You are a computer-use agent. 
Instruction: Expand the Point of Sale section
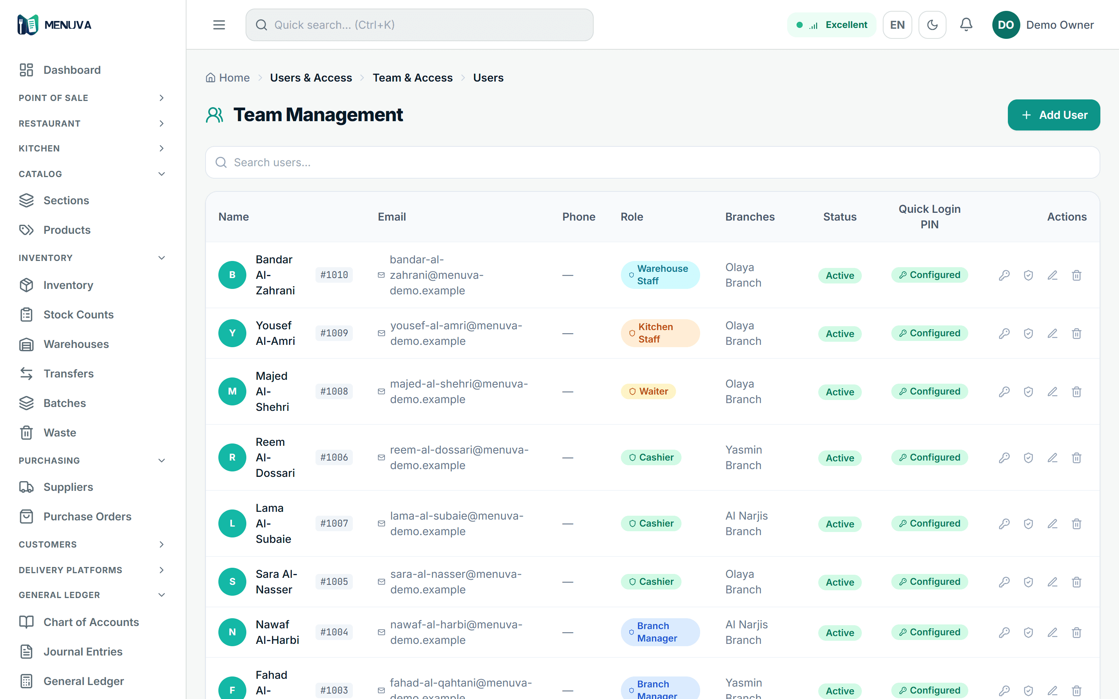92,98
